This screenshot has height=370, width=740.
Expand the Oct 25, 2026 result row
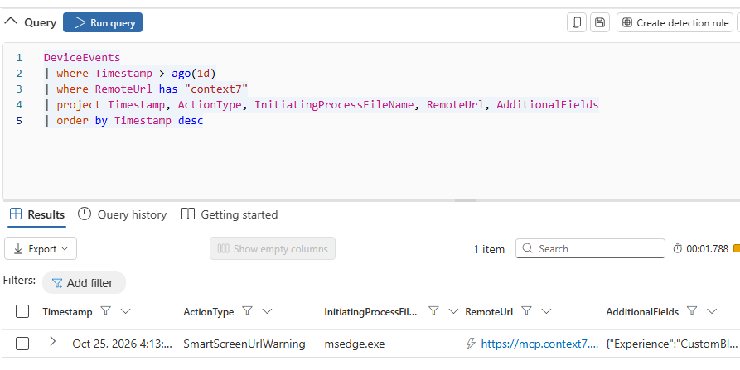pos(52,341)
